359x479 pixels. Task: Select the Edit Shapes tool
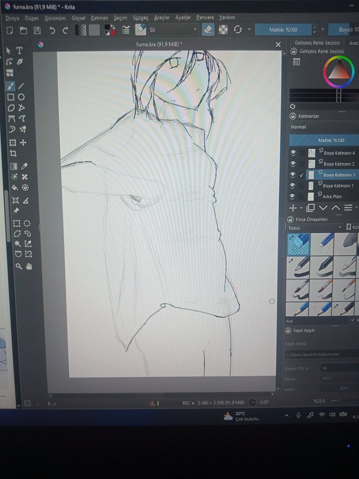click(10, 62)
